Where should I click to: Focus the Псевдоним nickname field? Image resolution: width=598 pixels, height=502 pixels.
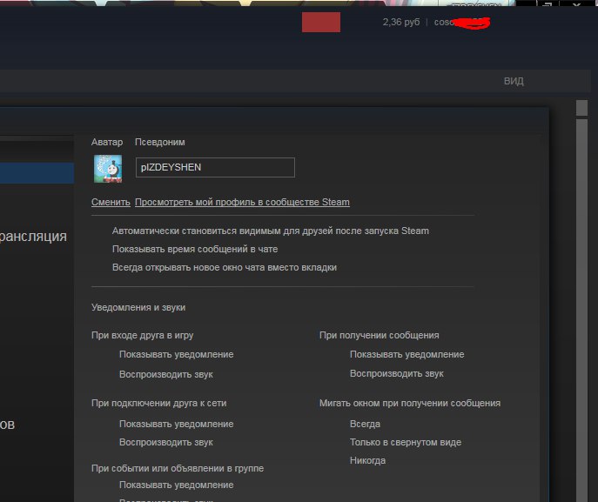click(215, 167)
